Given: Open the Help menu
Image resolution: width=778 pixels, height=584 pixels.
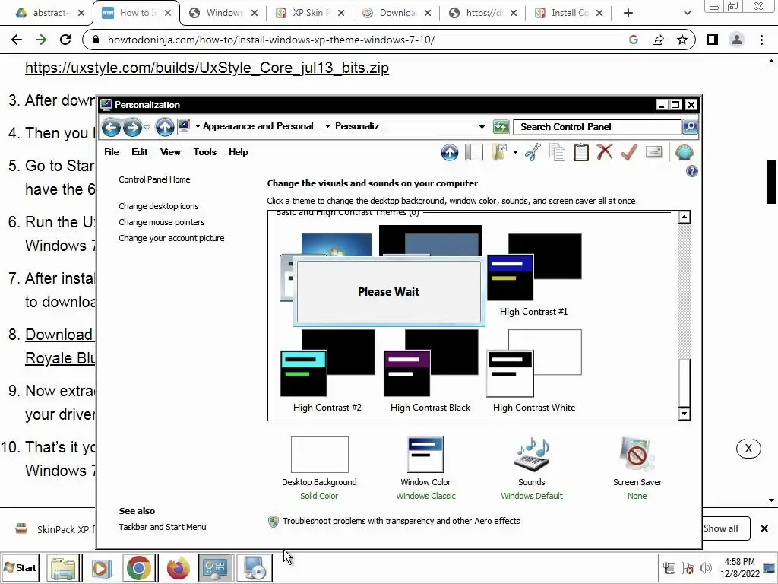Looking at the screenshot, I should click(238, 152).
